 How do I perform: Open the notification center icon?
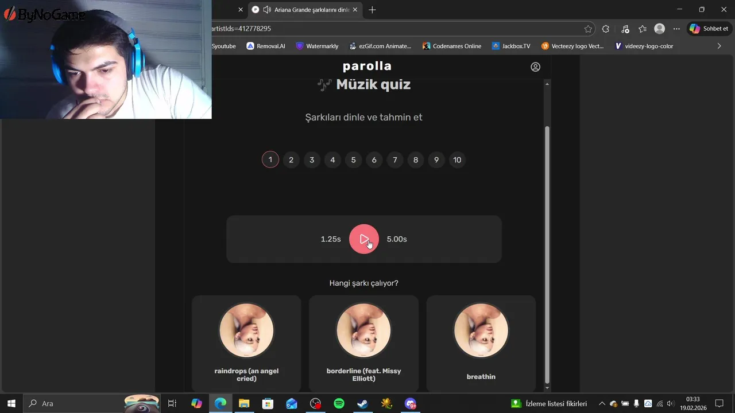point(719,403)
